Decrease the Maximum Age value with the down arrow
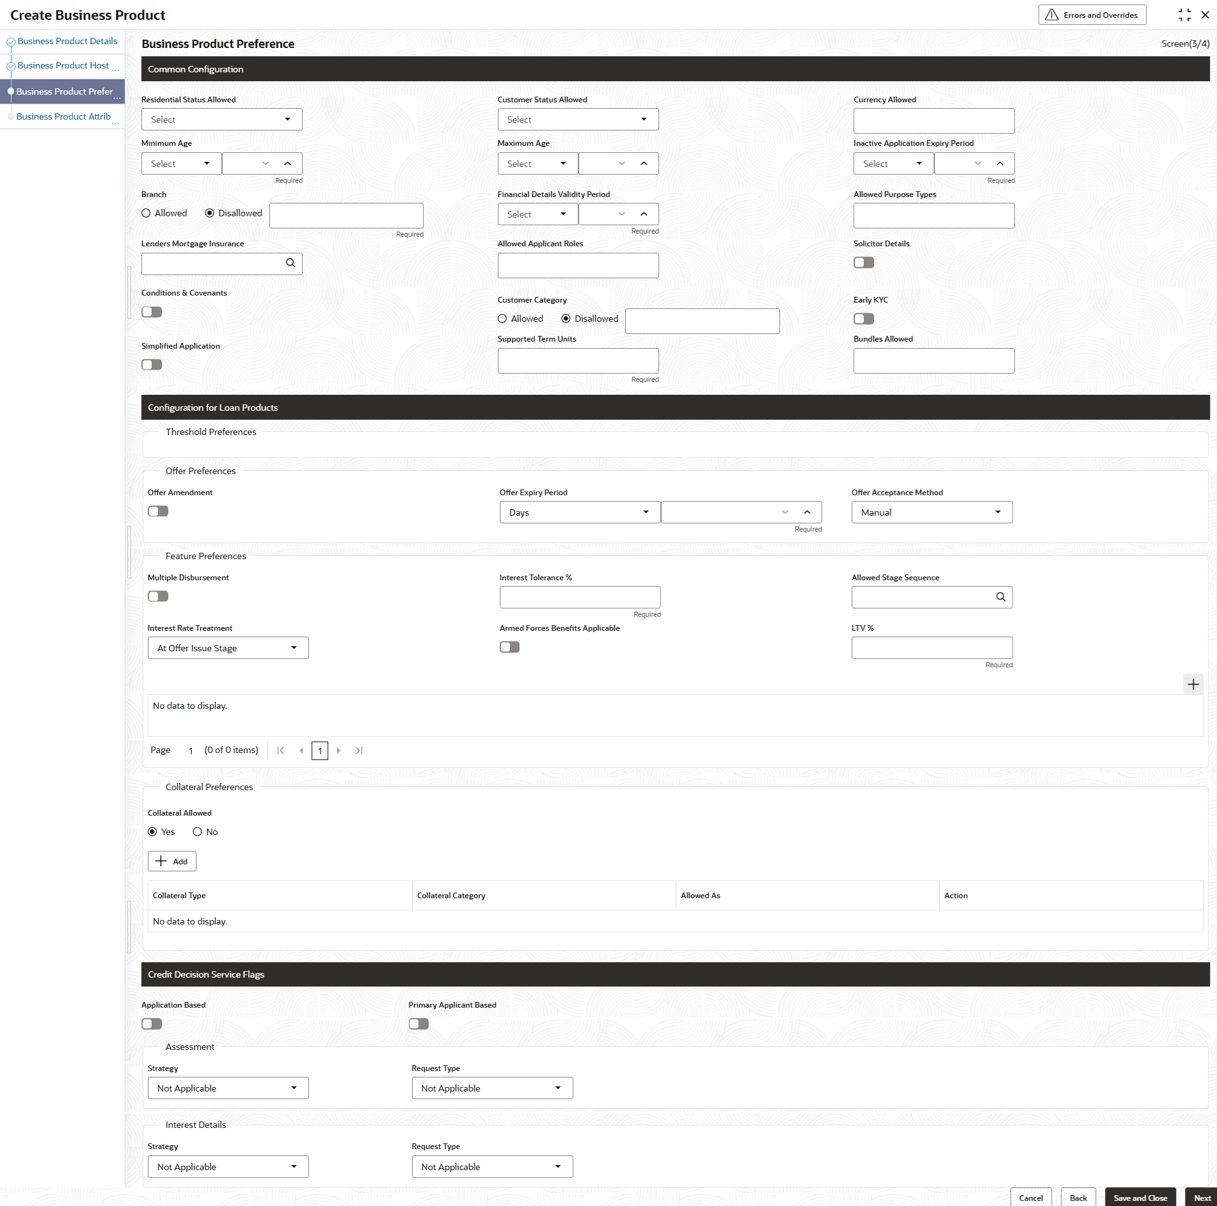Viewport: 1217px width, 1206px height. pyautogui.click(x=622, y=164)
